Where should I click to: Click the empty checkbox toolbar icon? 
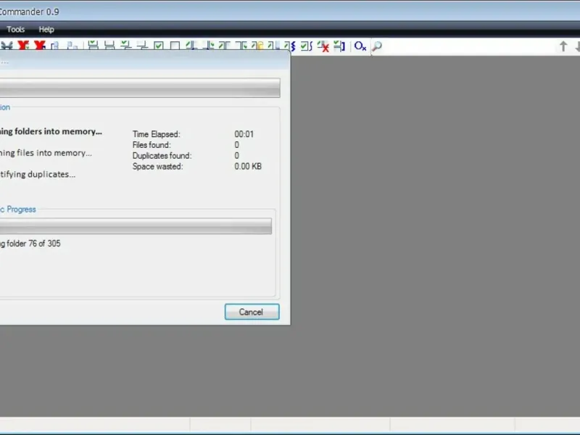click(x=175, y=46)
